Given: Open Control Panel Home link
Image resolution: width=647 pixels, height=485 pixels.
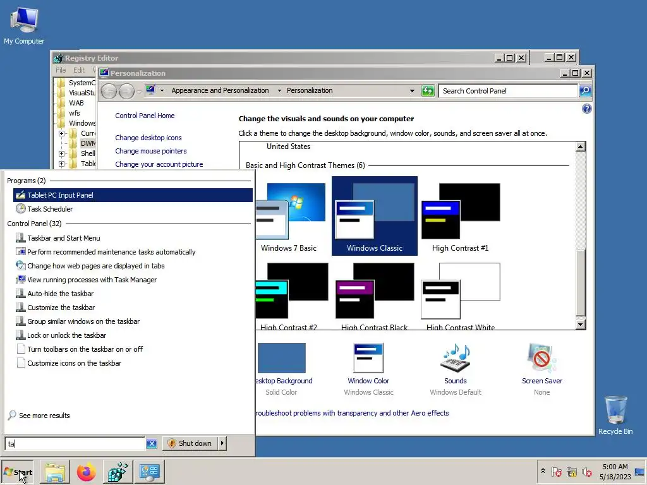Looking at the screenshot, I should point(145,116).
